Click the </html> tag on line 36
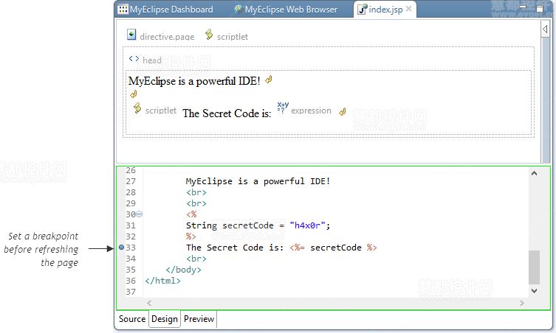 tap(162, 281)
